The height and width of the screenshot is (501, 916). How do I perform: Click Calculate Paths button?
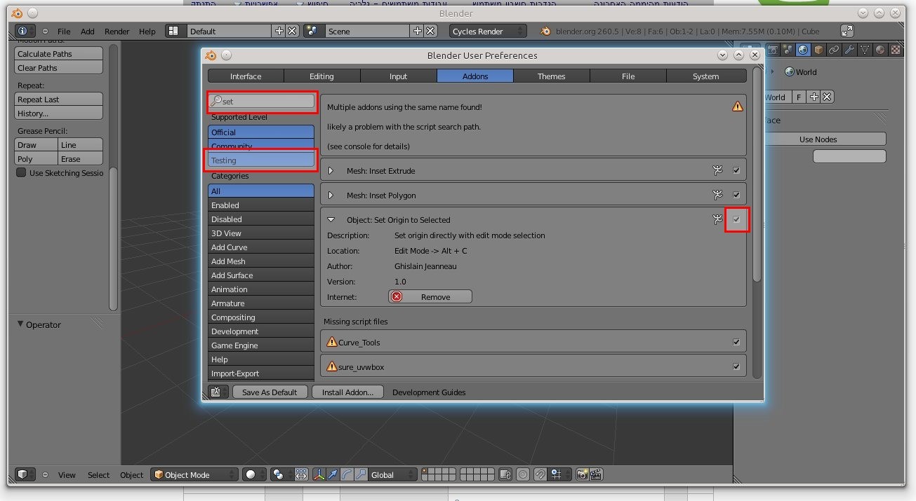pos(59,54)
